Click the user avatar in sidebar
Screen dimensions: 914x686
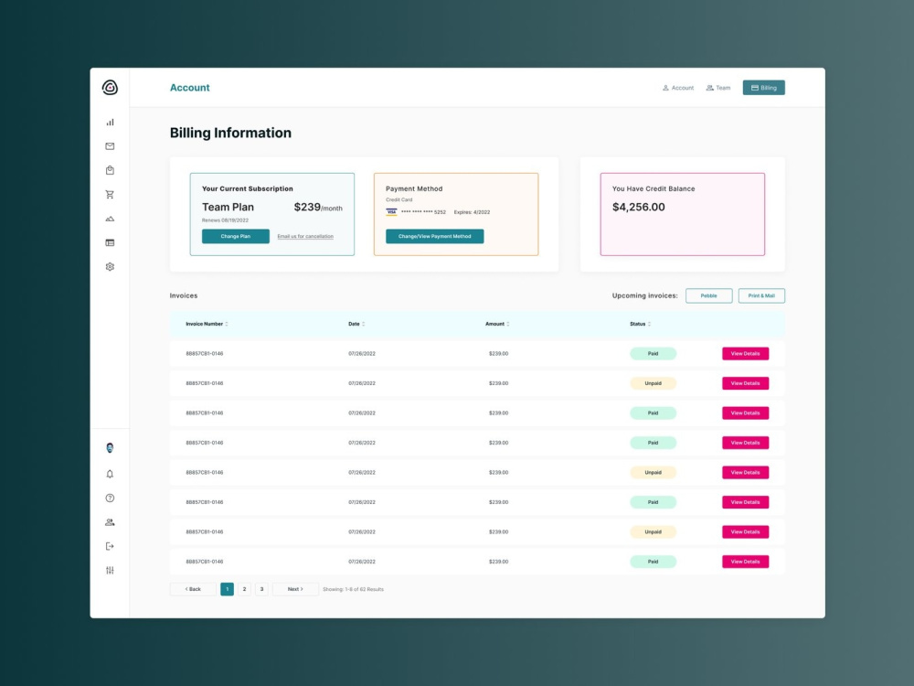click(110, 447)
